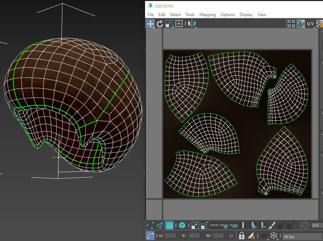Toggle Select By Element UV mode

[182, 225]
